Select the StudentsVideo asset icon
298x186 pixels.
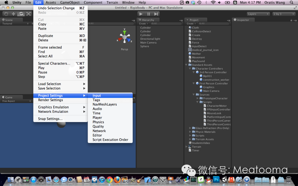tap(190, 143)
